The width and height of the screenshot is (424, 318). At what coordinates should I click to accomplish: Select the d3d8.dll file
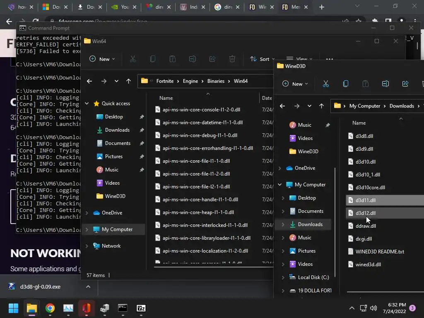coord(364,136)
